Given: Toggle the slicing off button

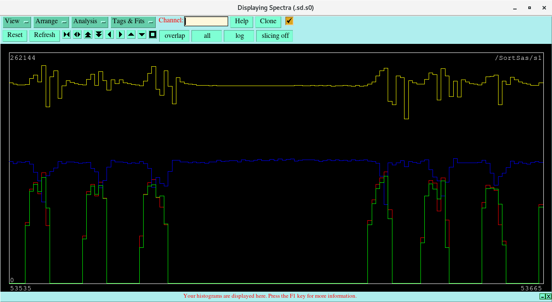Looking at the screenshot, I should (x=275, y=36).
